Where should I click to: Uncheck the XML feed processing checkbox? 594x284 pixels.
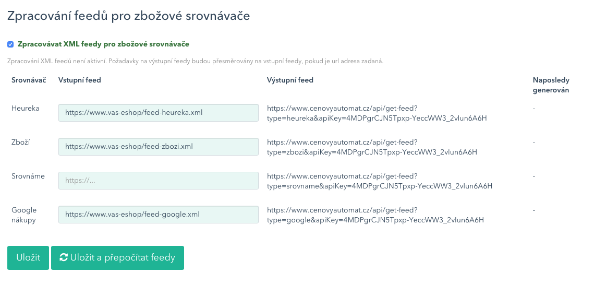point(10,44)
